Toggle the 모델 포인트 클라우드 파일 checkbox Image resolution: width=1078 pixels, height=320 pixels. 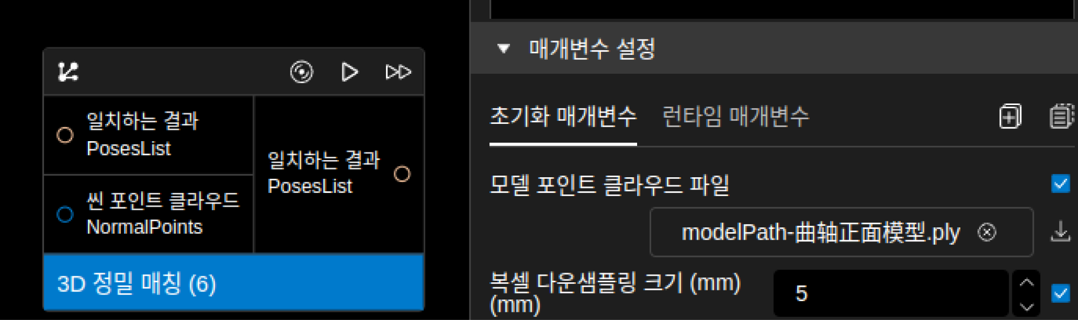click(1061, 184)
